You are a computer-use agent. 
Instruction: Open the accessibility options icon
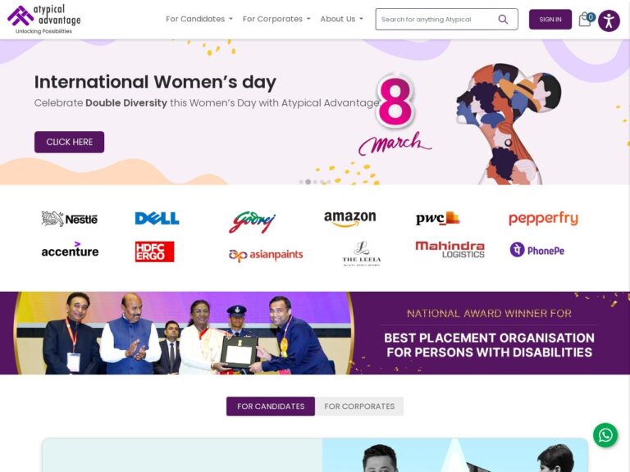point(609,20)
